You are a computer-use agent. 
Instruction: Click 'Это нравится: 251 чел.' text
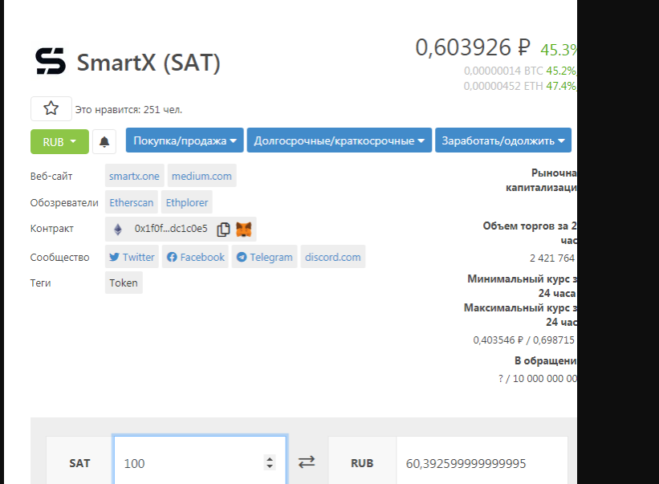(x=128, y=110)
